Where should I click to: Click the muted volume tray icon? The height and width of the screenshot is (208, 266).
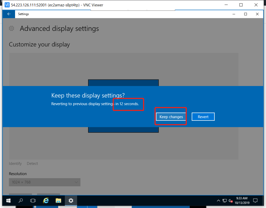[x=231, y=201]
